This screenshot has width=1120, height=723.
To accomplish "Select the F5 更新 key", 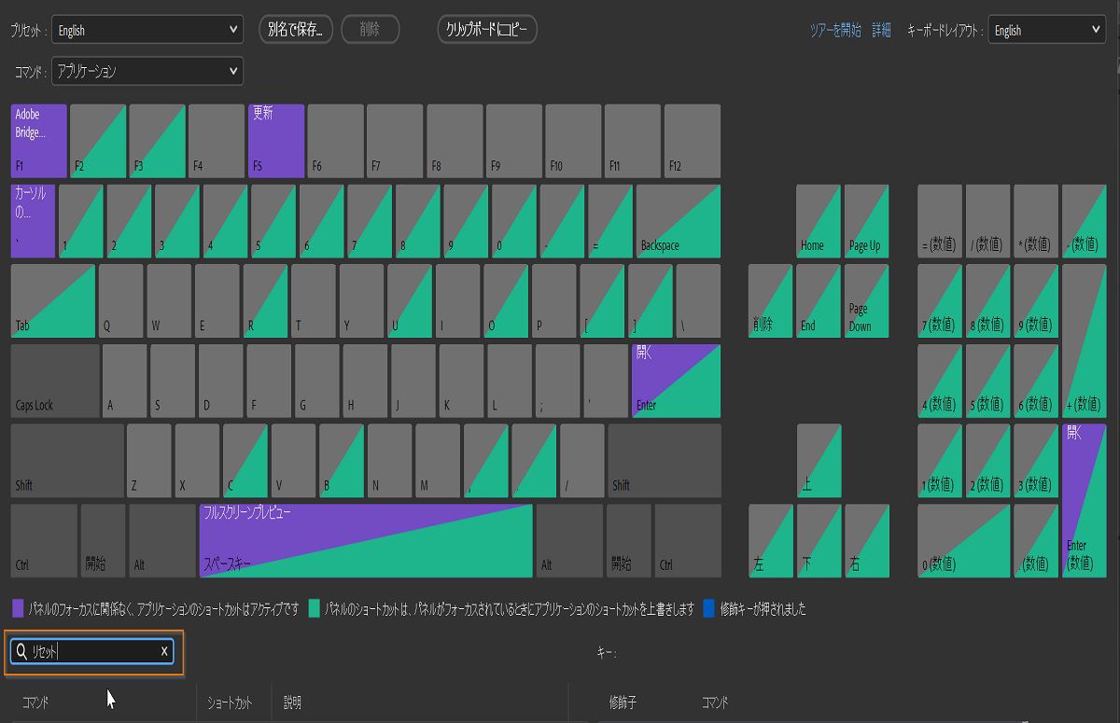I will (276, 141).
